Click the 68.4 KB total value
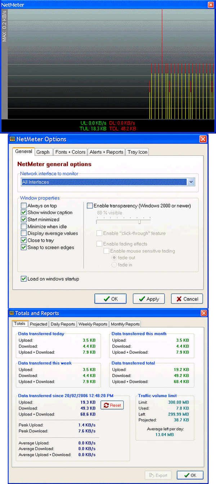The height and width of the screenshot is (484, 216). [x=181, y=381]
